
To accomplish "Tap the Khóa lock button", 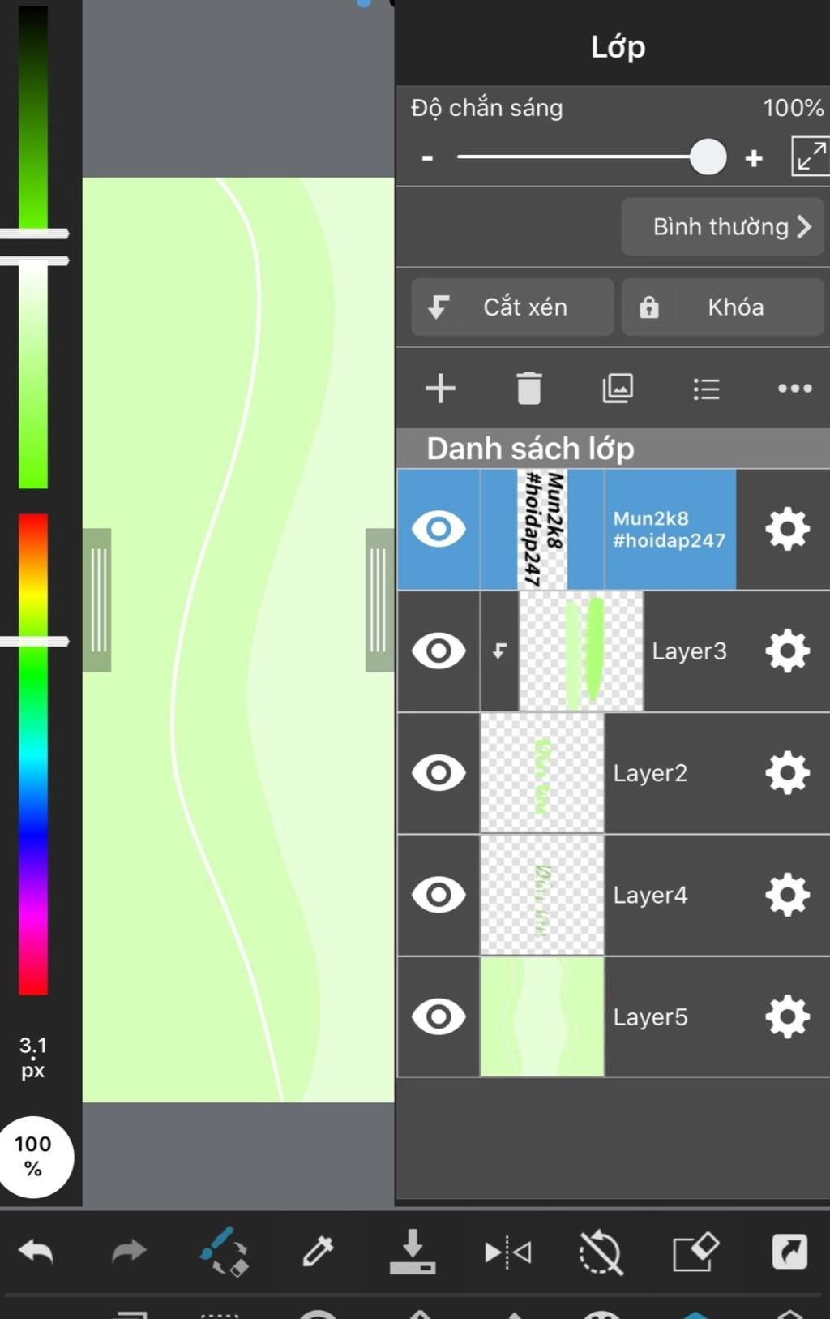I will (722, 307).
